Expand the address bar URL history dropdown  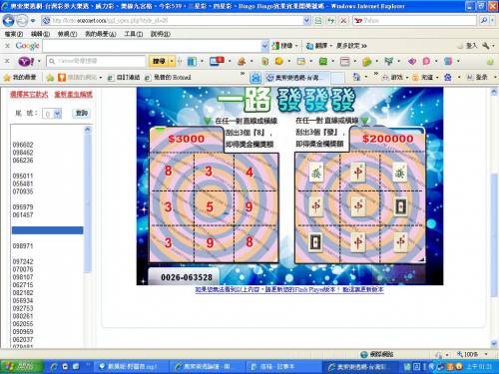tap(306, 21)
